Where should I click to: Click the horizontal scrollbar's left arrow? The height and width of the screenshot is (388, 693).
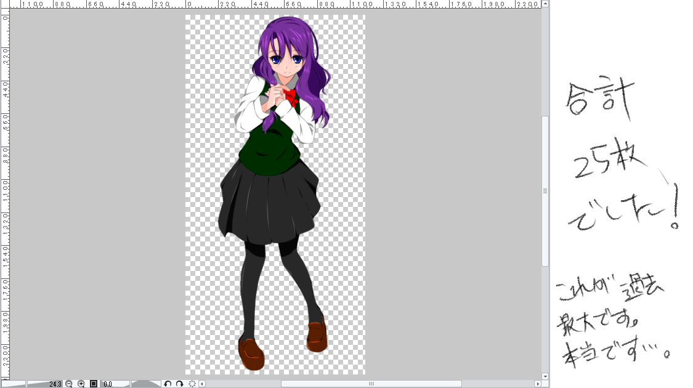pyautogui.click(x=202, y=384)
